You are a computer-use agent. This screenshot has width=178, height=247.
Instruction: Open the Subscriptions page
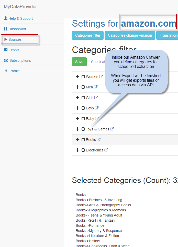pyautogui.click(x=32, y=60)
